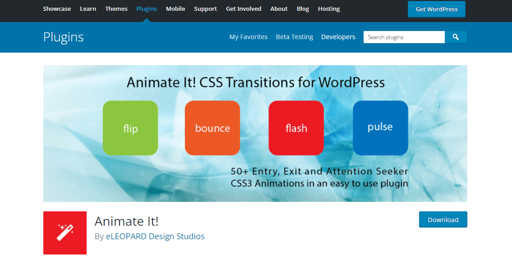Click the search plugins magnifier icon

(456, 37)
